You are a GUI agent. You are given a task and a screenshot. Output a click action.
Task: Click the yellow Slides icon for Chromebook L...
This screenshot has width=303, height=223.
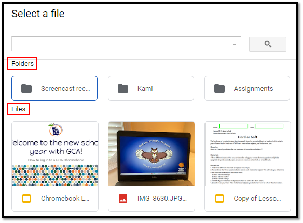click(26, 199)
